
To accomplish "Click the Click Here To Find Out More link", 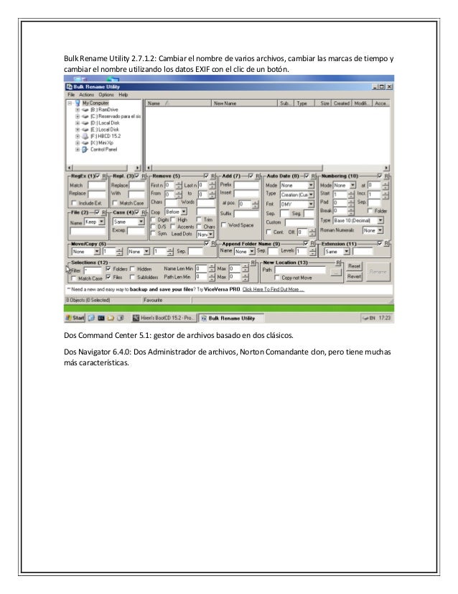I will (273, 289).
